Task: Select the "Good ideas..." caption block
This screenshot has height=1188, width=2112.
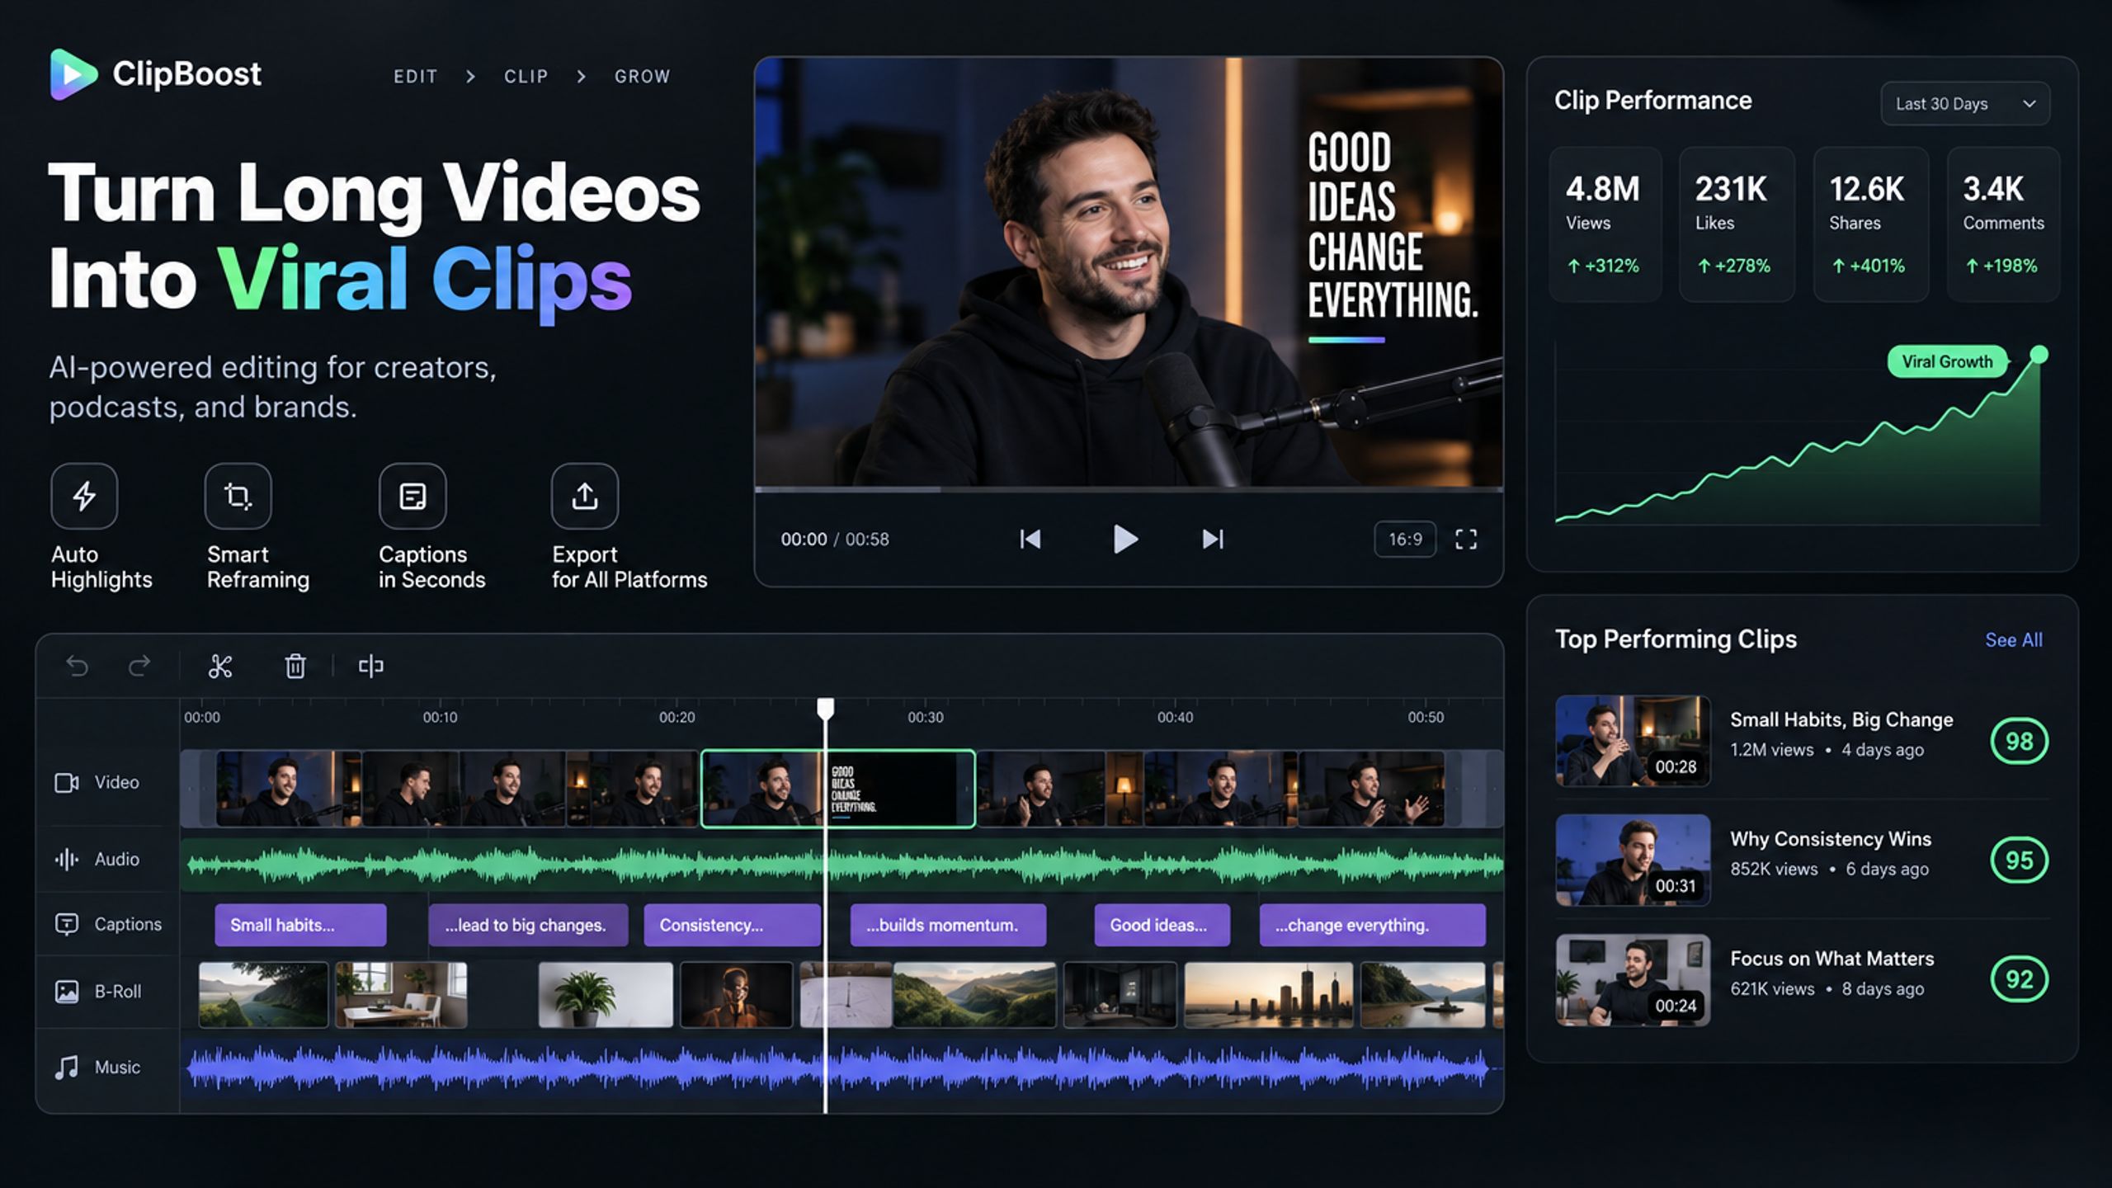Action: (x=1162, y=926)
